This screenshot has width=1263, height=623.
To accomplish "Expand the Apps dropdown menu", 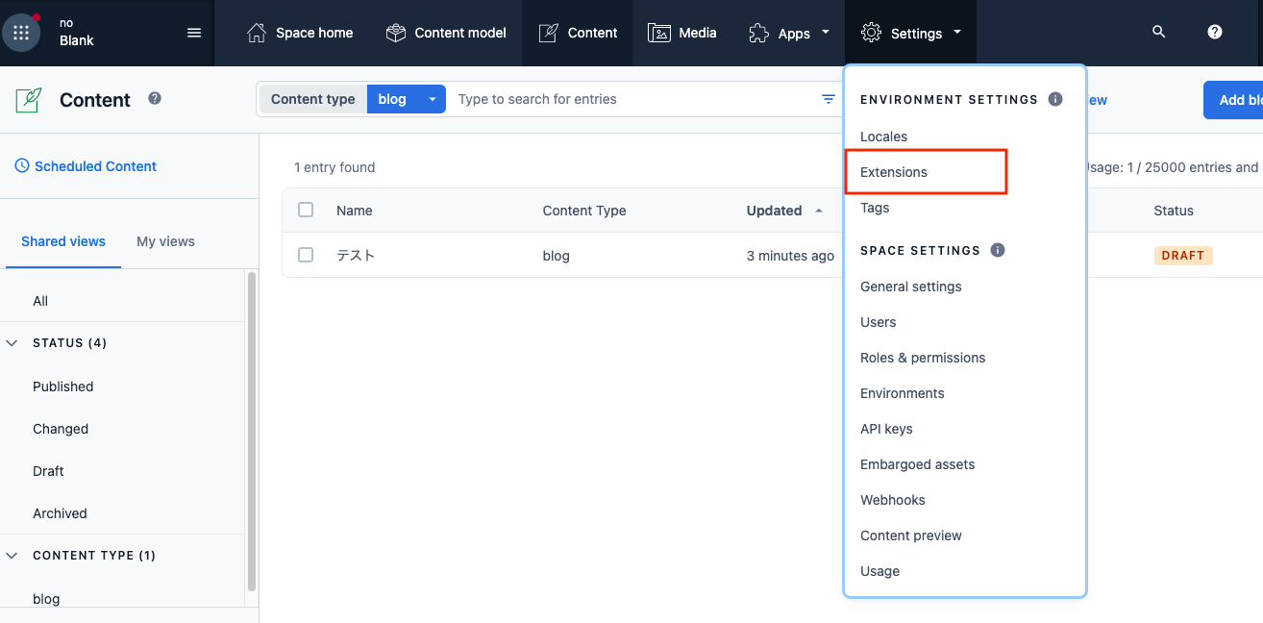I will [x=789, y=33].
